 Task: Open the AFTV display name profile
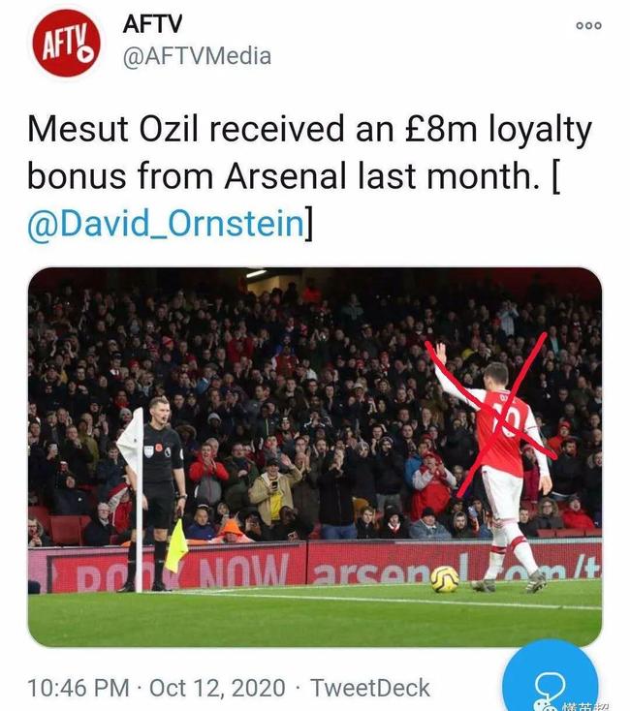(x=150, y=24)
